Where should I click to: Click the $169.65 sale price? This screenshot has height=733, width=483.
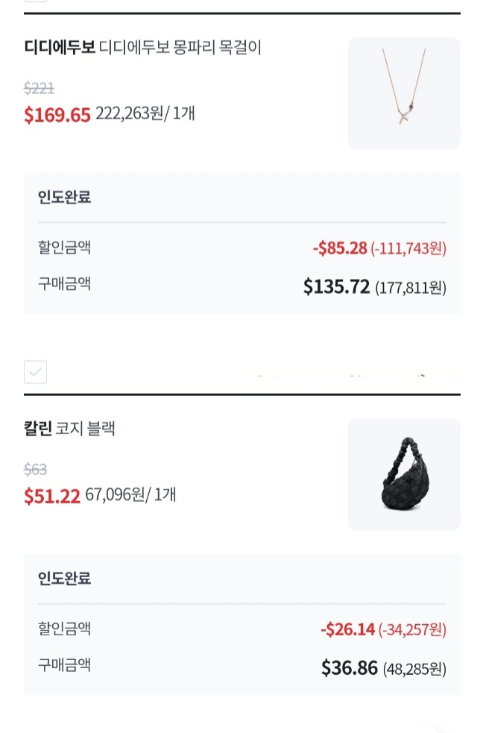pyautogui.click(x=57, y=116)
